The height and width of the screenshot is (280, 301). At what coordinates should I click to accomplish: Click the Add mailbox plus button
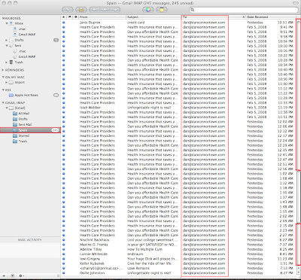pos(4,276)
